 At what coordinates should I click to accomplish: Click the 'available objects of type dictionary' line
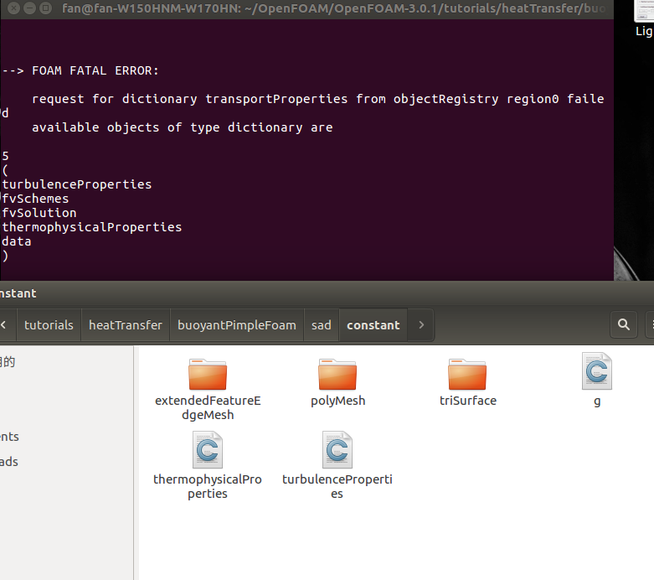click(x=183, y=127)
